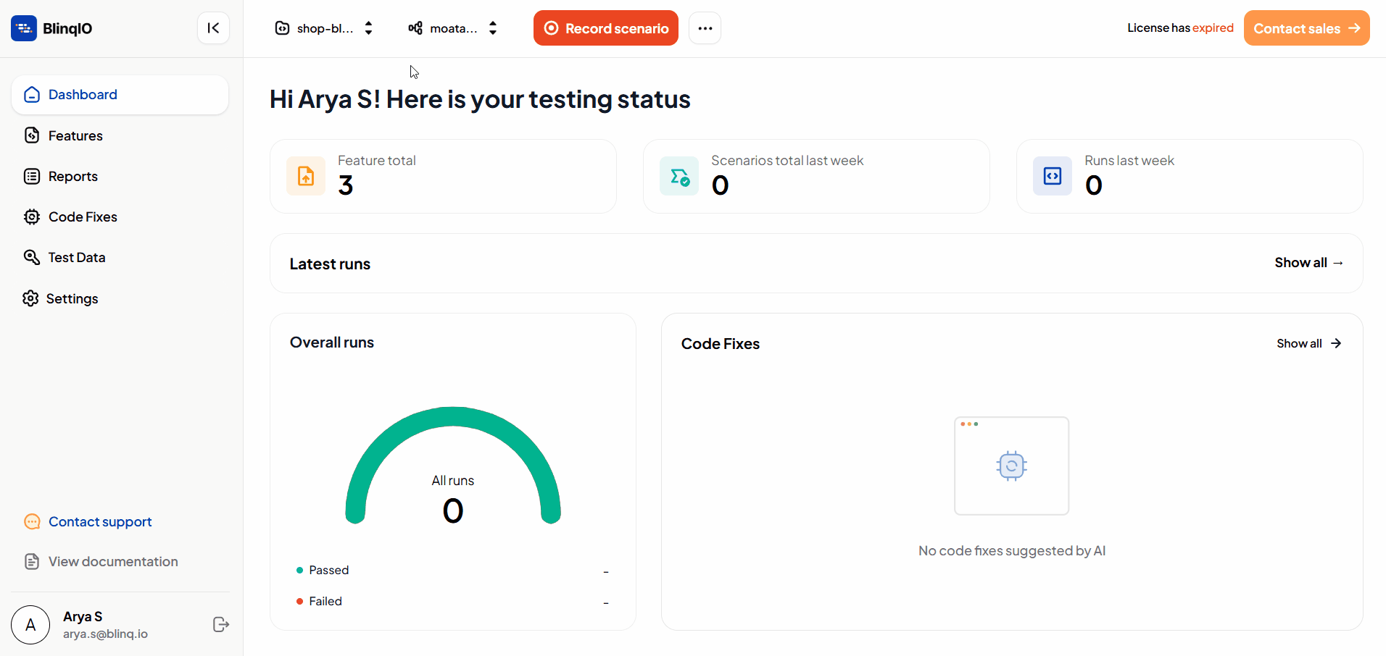
Task: Click the arya.s@blinq.io email text
Action: 105,634
